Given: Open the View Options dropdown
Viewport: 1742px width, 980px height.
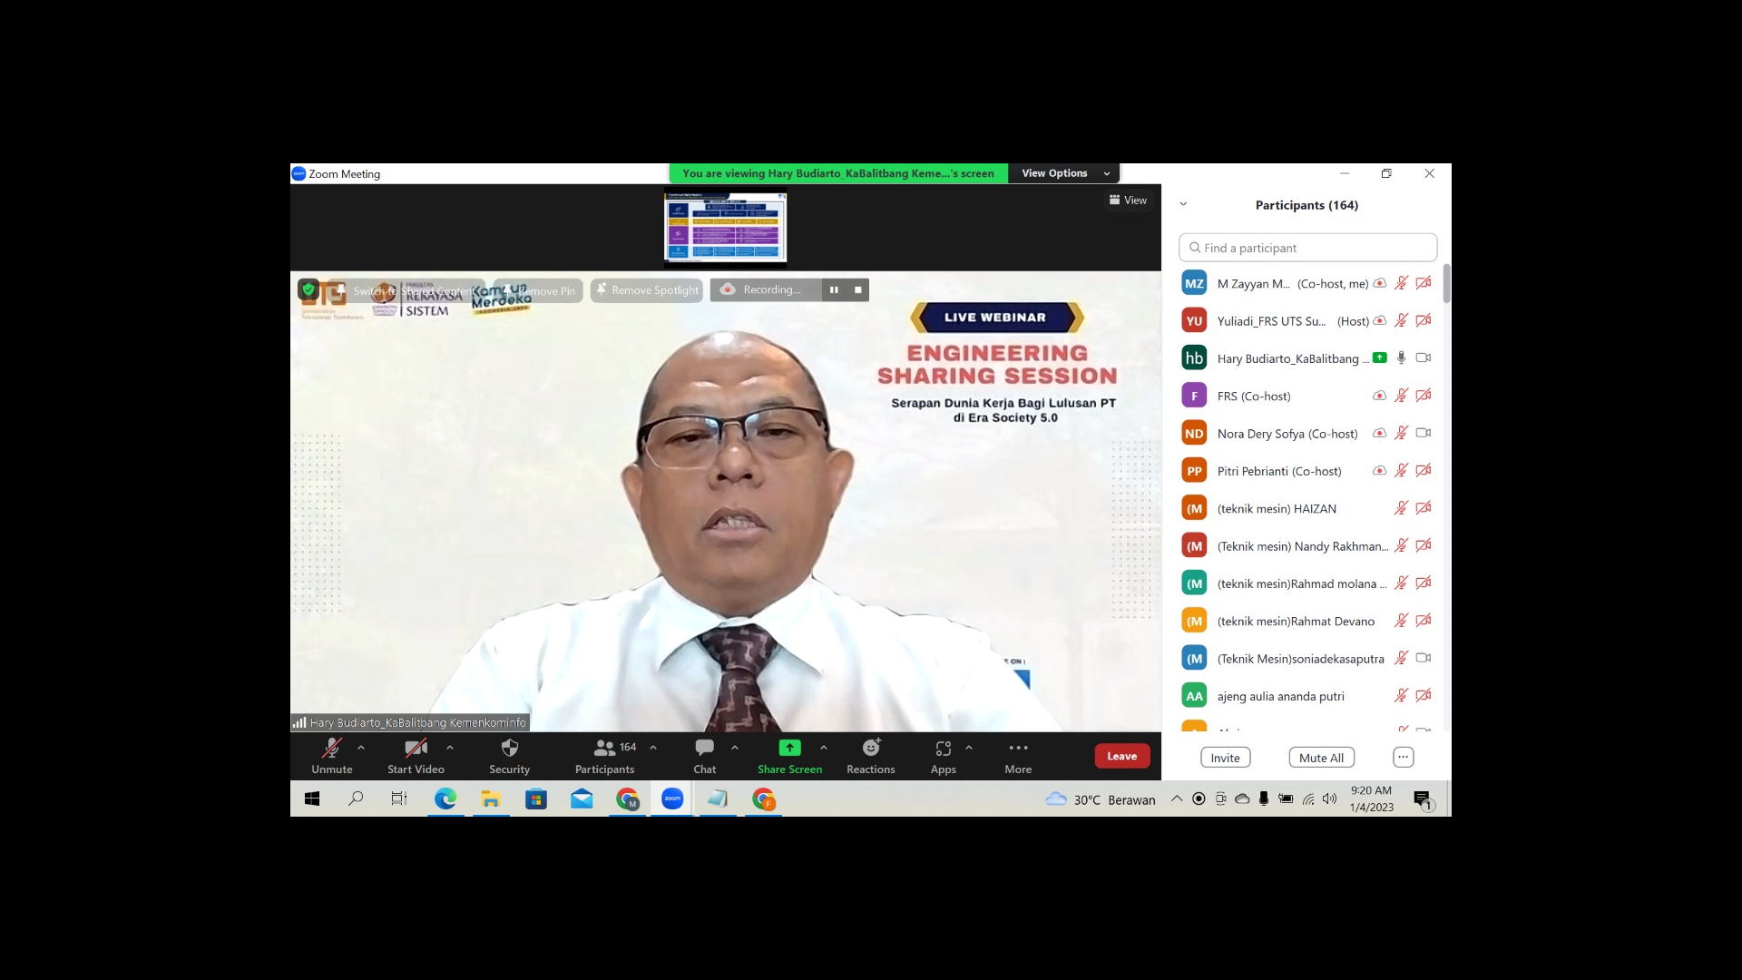Looking at the screenshot, I should tap(1064, 173).
